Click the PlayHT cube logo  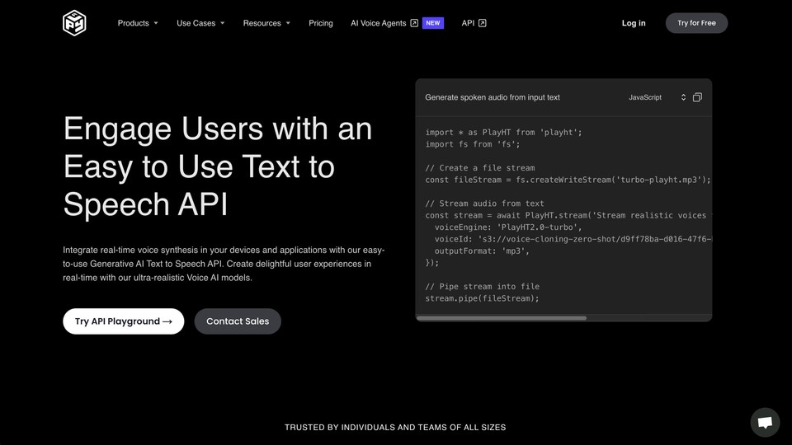pos(74,23)
